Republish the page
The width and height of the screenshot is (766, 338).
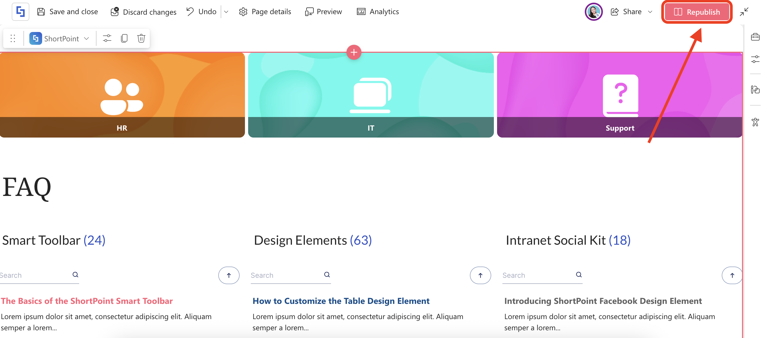click(x=697, y=12)
